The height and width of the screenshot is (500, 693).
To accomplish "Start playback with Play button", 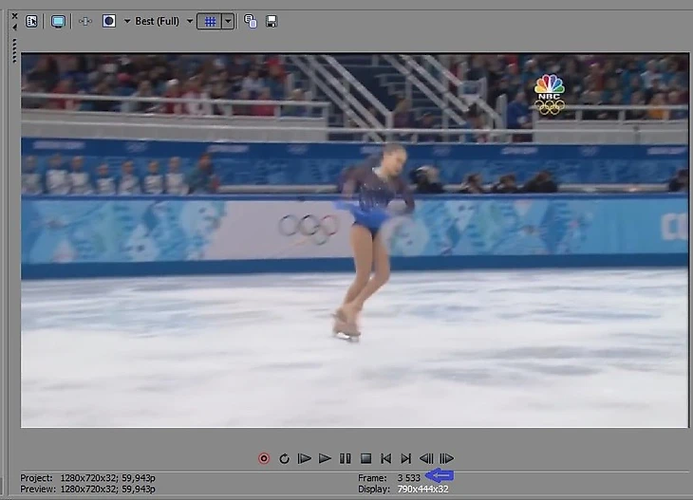I will pos(325,458).
